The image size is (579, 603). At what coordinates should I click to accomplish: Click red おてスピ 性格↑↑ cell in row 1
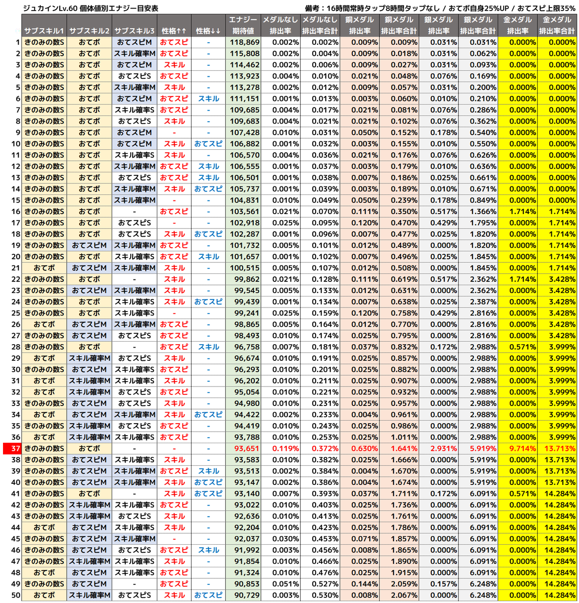pos(174,42)
